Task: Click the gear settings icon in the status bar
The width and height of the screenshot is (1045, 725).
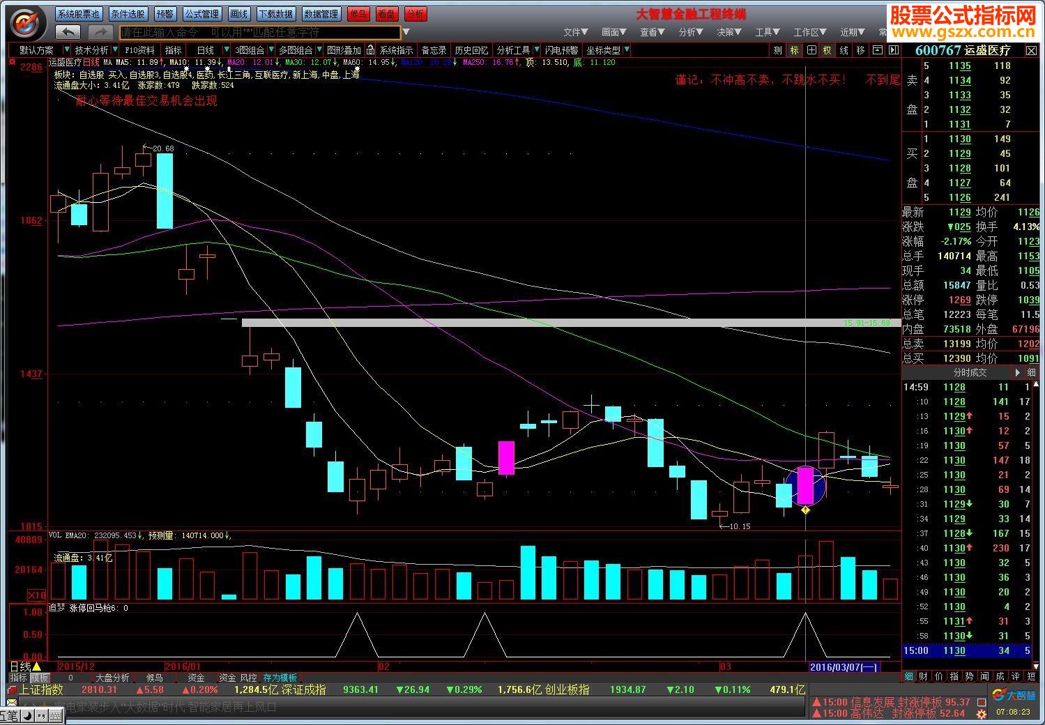Action: (982, 714)
